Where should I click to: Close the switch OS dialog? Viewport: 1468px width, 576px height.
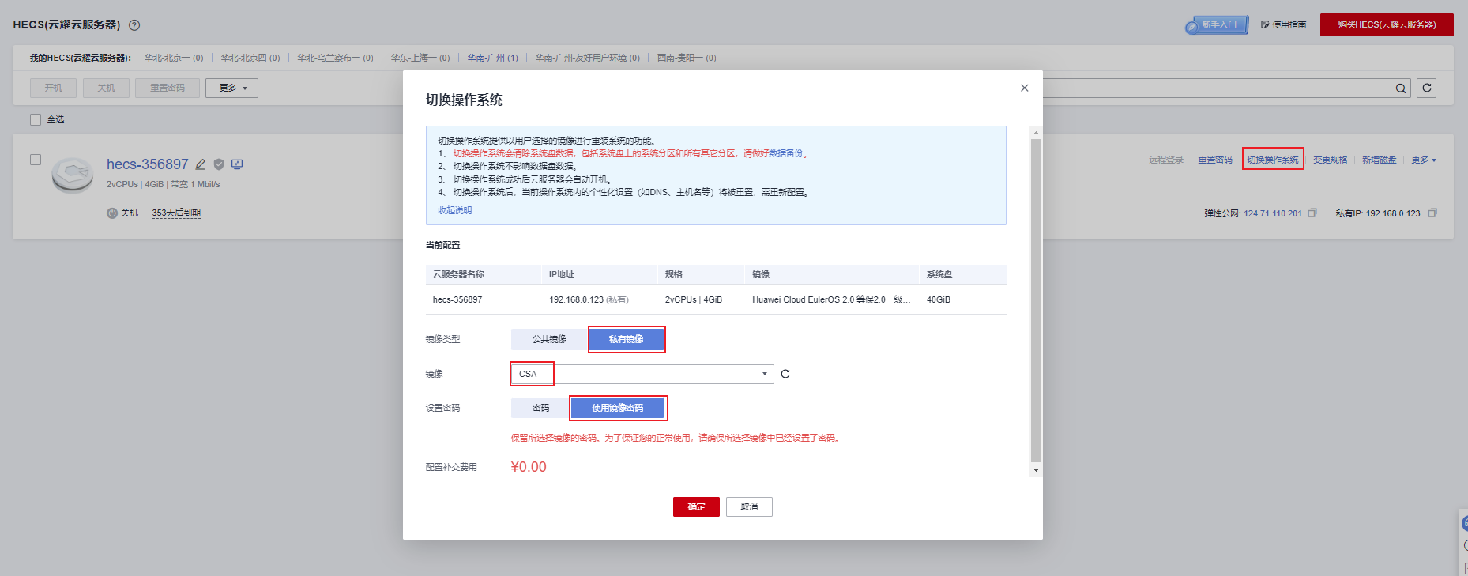(1025, 88)
